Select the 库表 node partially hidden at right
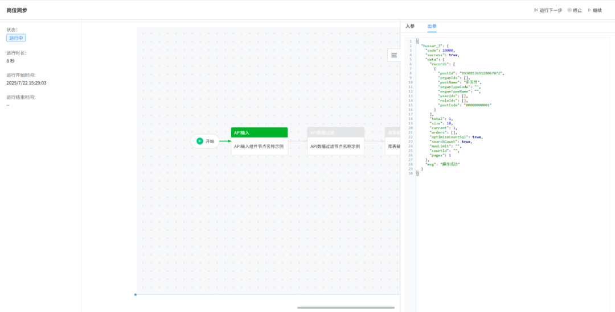This screenshot has width=615, height=312. pos(393,146)
